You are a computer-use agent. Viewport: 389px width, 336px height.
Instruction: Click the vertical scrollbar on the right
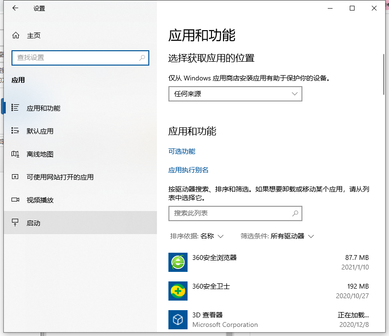point(384,74)
